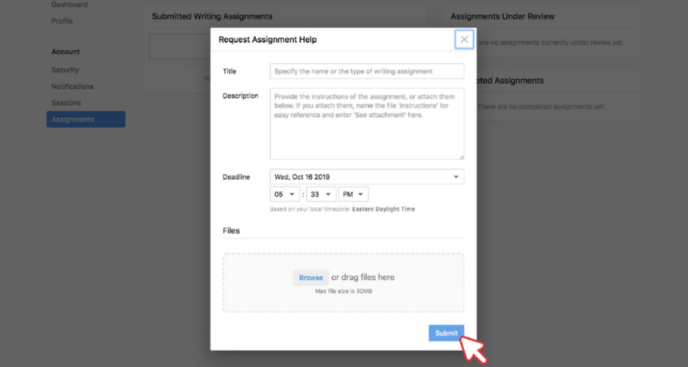
Task: Open the hour dropdown showing 05
Action: (284, 194)
